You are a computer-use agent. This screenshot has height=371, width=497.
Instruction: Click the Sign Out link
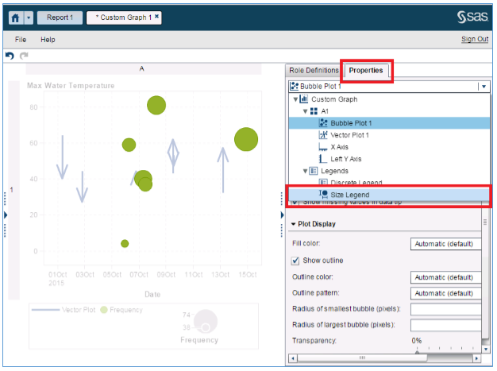point(475,39)
